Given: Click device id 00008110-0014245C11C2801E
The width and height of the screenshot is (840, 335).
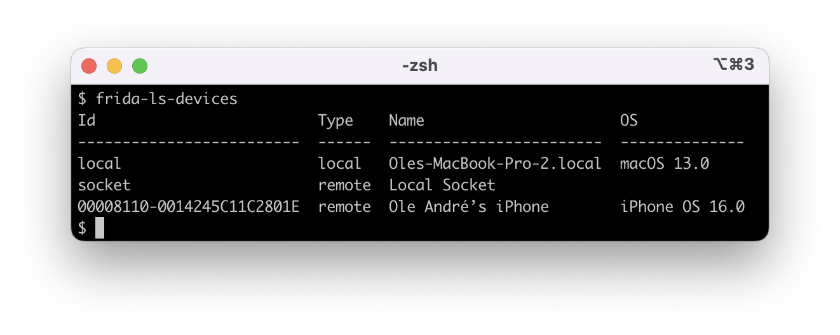Looking at the screenshot, I should point(188,207).
